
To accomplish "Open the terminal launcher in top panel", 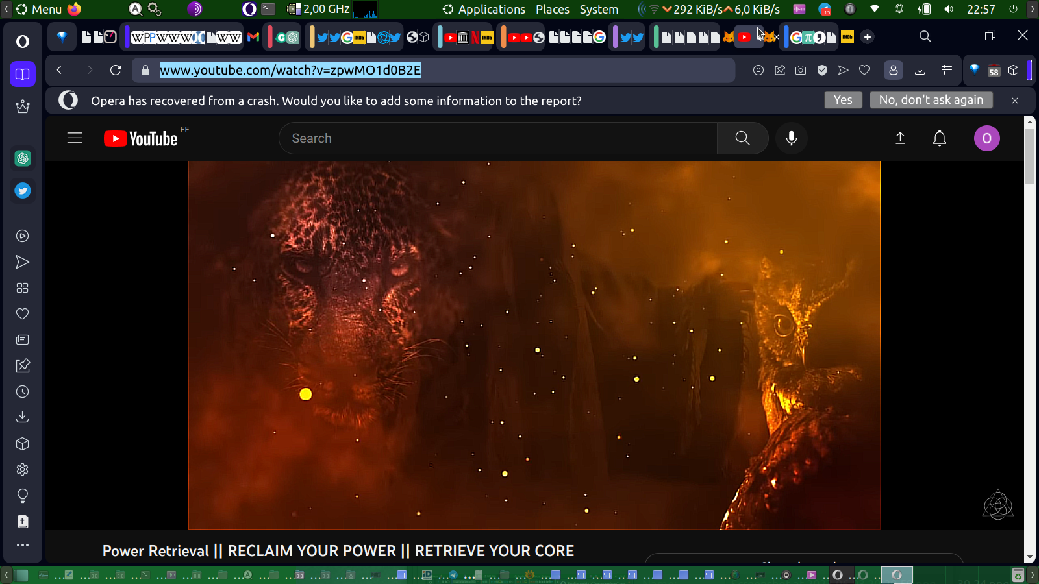I will (x=269, y=9).
